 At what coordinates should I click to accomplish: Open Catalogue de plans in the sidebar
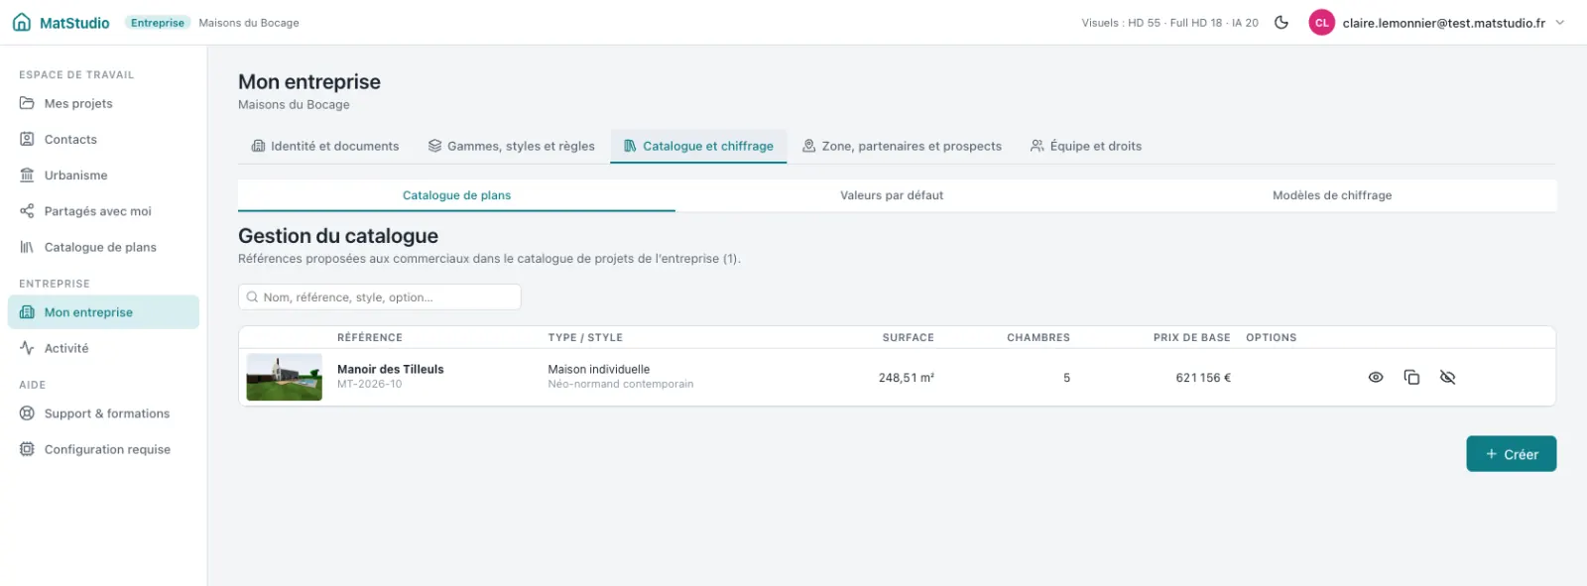click(103, 247)
